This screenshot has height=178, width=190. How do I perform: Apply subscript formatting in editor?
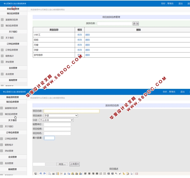tap(116, 174)
